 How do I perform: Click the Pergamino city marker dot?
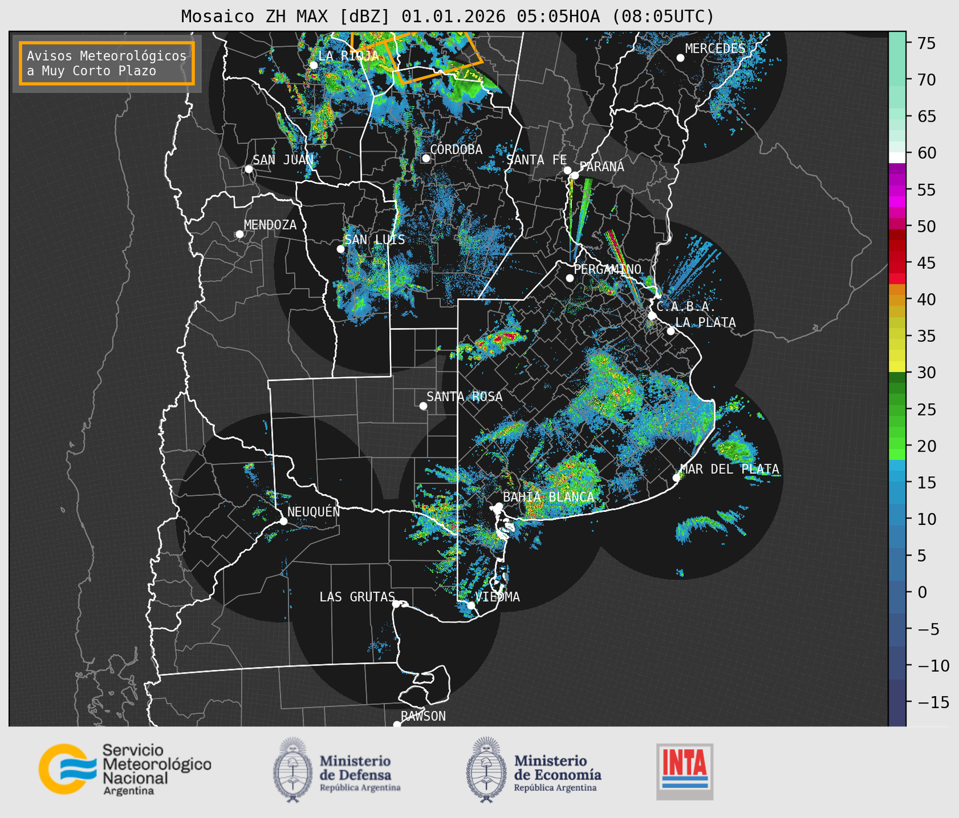[x=570, y=278]
